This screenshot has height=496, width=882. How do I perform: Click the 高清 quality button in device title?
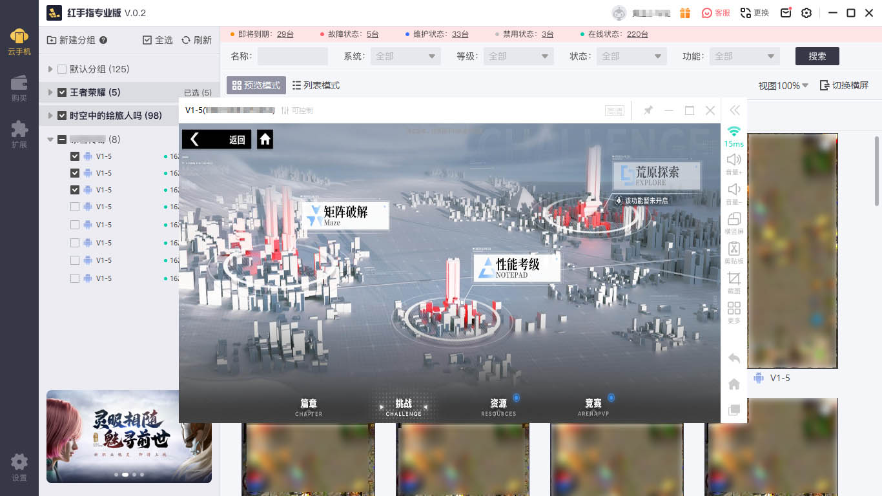pyautogui.click(x=615, y=110)
